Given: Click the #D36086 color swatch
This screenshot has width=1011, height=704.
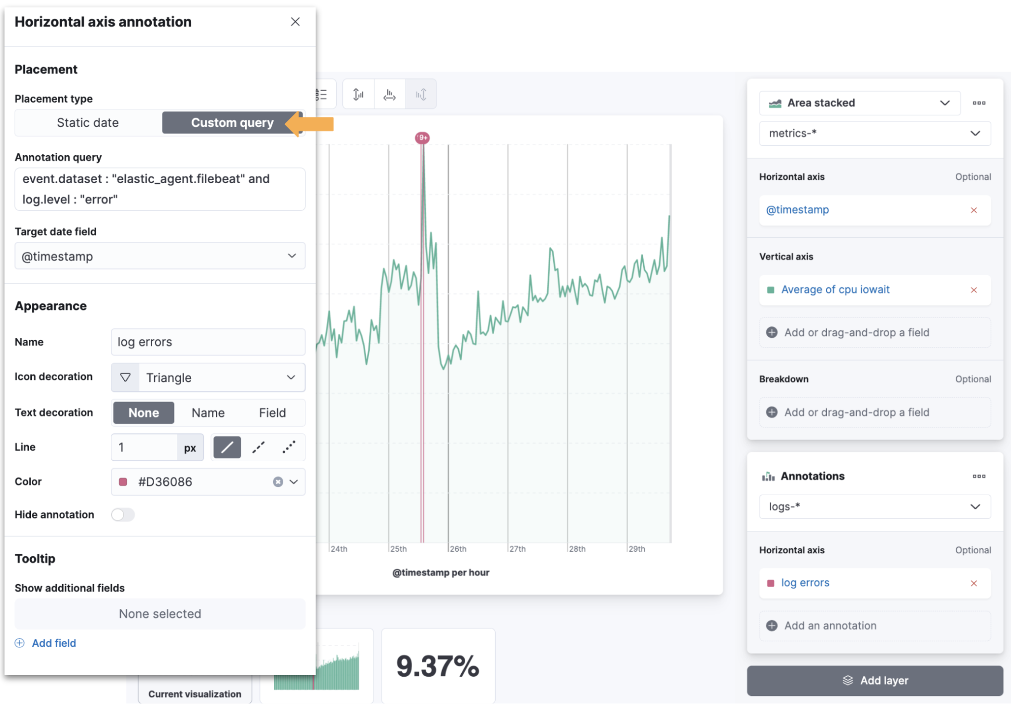Looking at the screenshot, I should coord(122,481).
